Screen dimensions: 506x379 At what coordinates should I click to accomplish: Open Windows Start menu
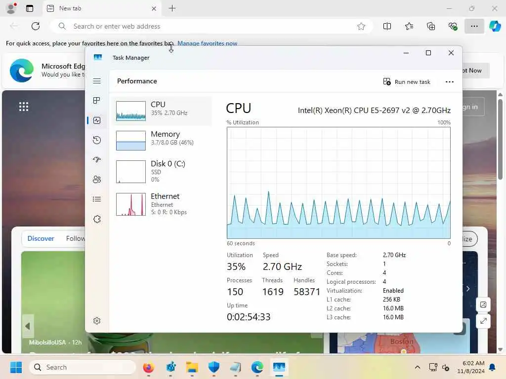pos(16,367)
